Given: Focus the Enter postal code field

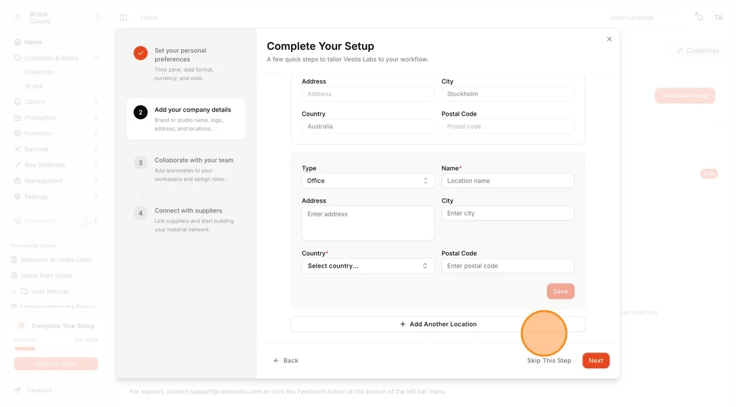Looking at the screenshot, I should [x=507, y=266].
